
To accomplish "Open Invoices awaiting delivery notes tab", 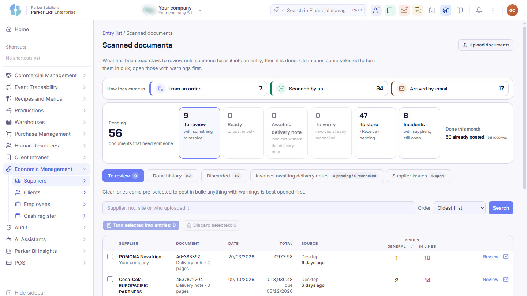I will [317, 176].
